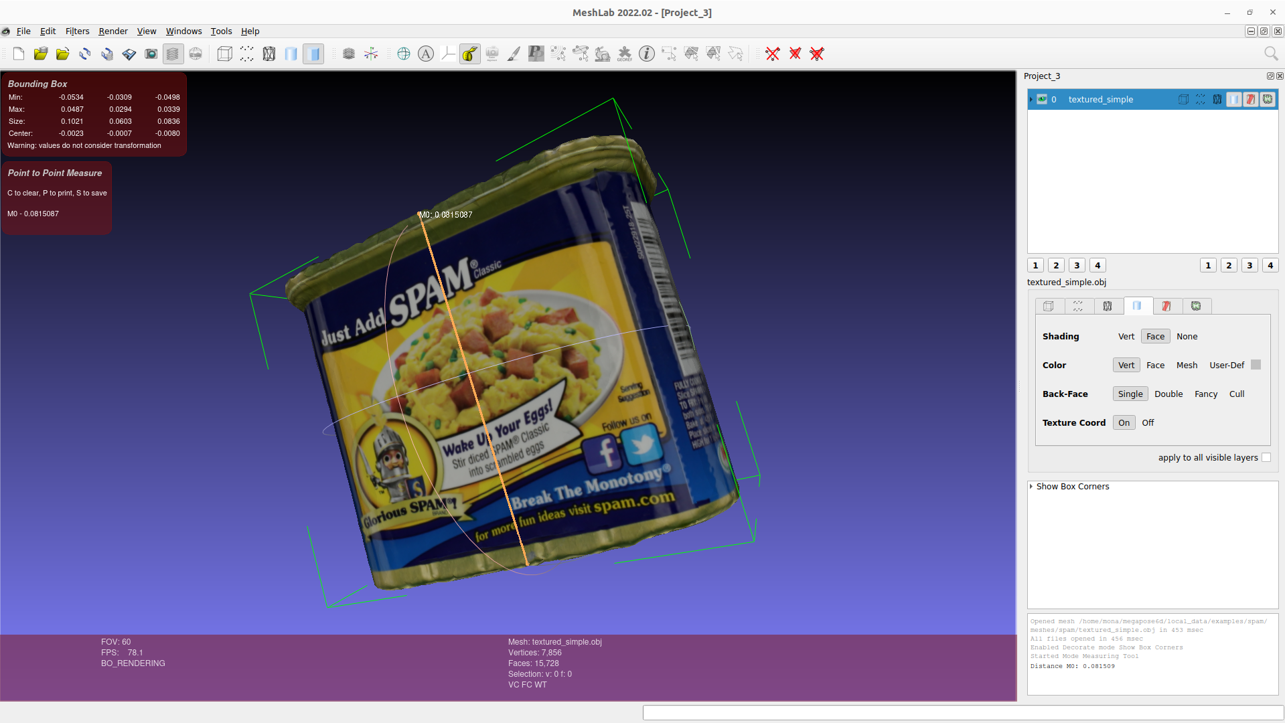
Task: Select the Get Info tool icon
Action: 647,54
